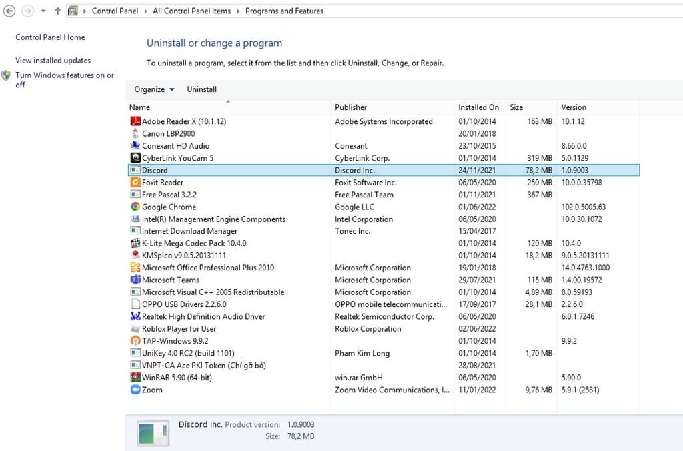Go up one level with Up arrow
683x451 pixels.
point(57,11)
